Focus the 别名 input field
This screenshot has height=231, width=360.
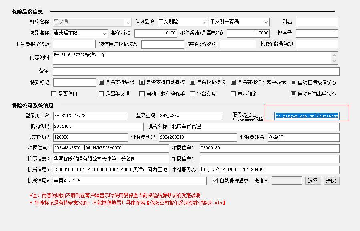coord(317,22)
